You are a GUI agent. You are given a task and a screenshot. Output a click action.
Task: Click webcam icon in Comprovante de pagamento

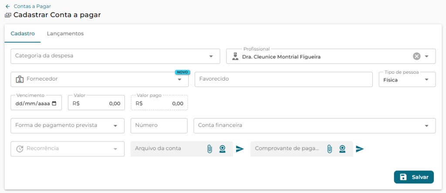pos(342,149)
